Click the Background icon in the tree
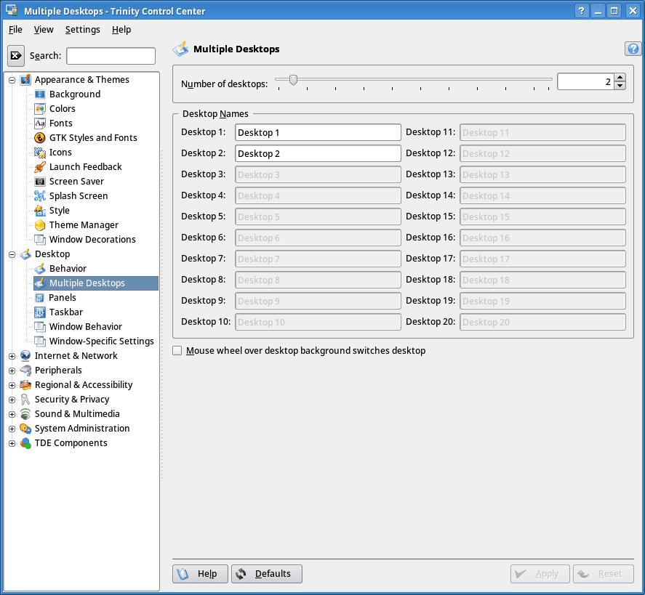This screenshot has width=645, height=595. (40, 94)
